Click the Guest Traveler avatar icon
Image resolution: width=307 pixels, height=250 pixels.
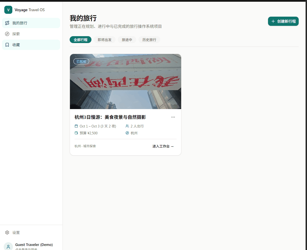[8, 246]
